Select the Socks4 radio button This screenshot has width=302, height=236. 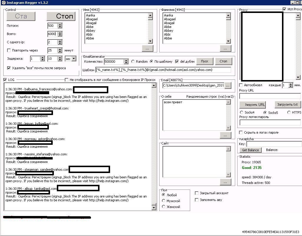point(242,112)
